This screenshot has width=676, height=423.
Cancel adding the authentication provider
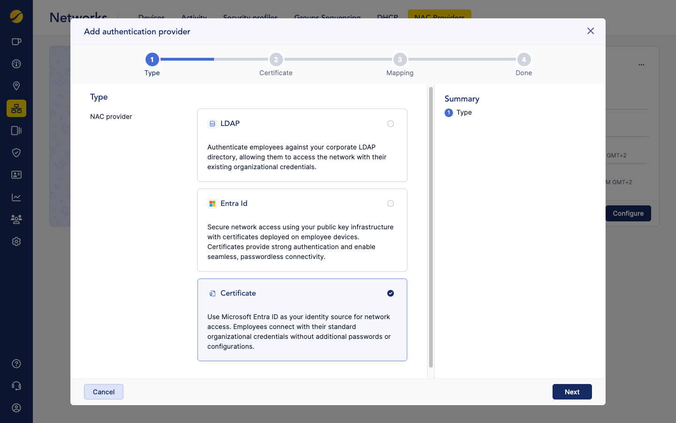click(x=104, y=392)
